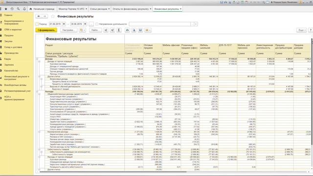Open the Казначейство section
The width and height of the screenshot is (313, 176).
11,70
